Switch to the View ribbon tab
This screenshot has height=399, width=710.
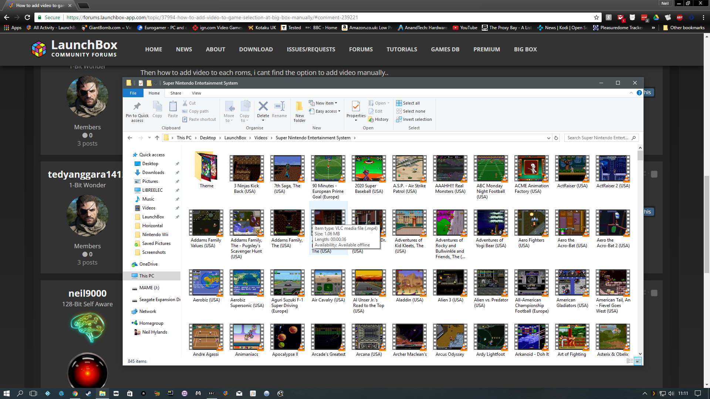(196, 93)
